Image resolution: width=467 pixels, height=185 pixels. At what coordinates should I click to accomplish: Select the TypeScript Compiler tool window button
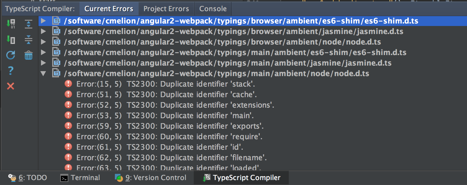coord(242,178)
